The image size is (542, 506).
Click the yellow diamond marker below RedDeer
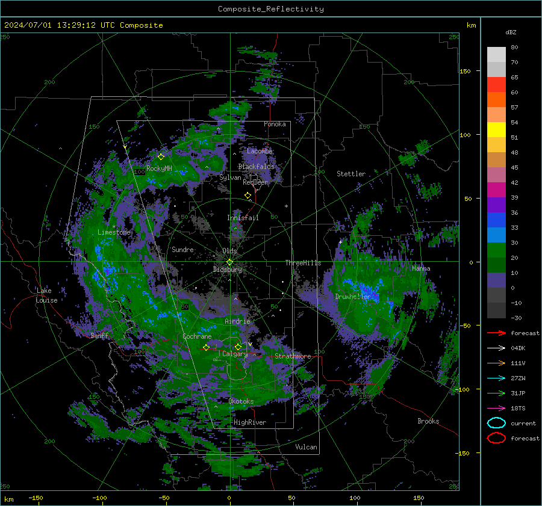[x=248, y=196]
